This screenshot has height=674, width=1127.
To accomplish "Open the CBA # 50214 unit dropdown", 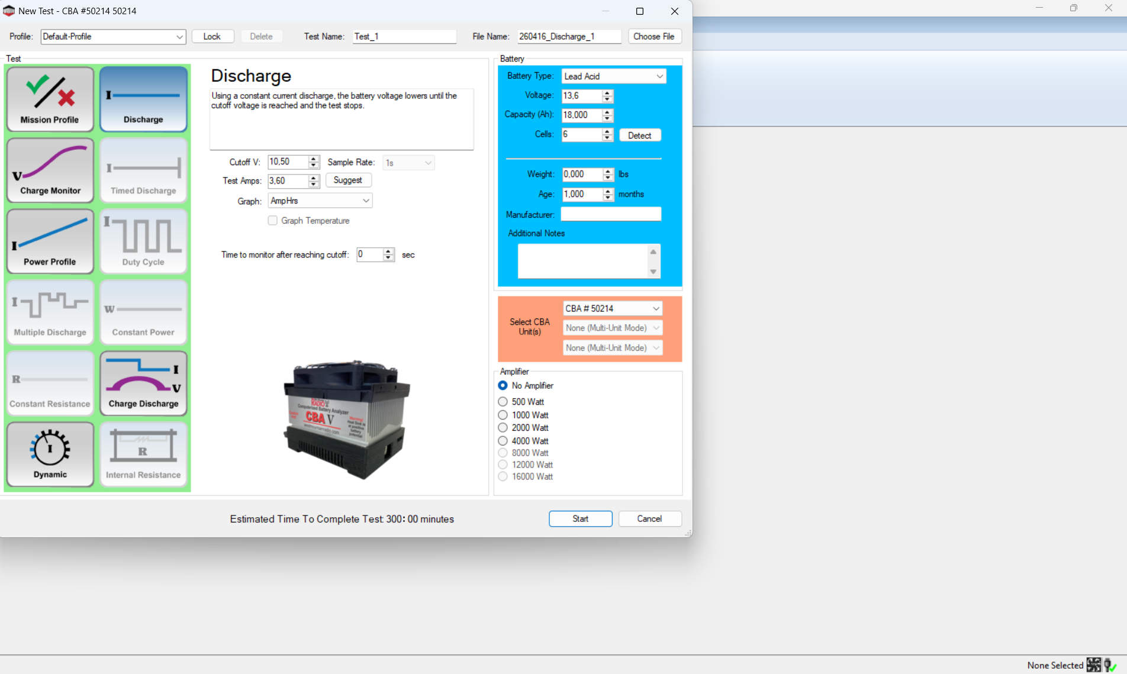I will 612,309.
